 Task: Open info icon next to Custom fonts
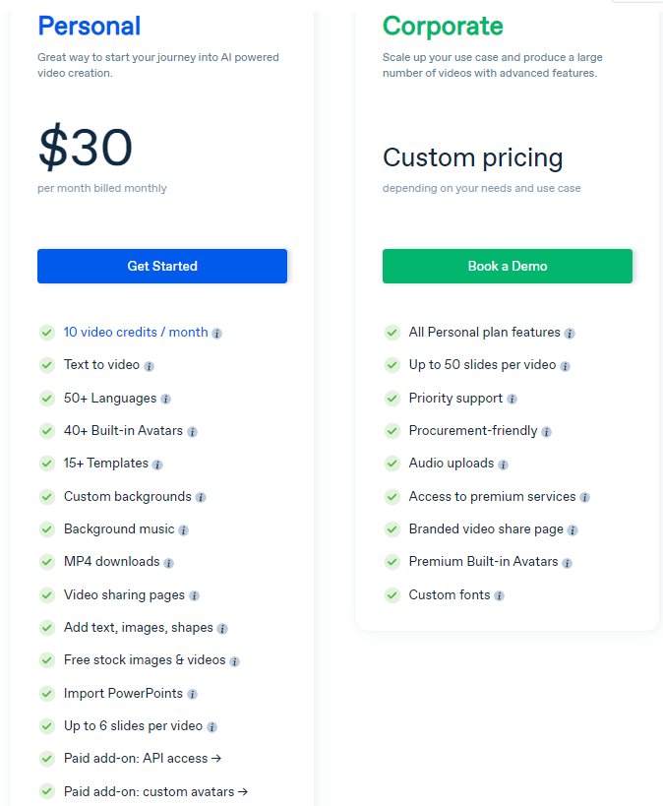tap(499, 595)
